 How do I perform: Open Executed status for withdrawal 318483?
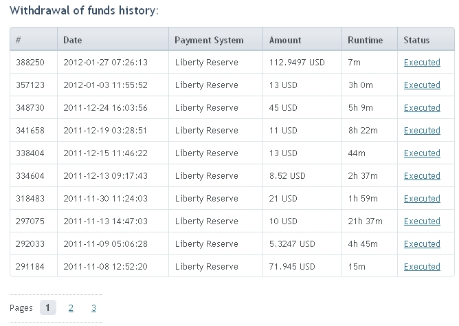tap(422, 199)
